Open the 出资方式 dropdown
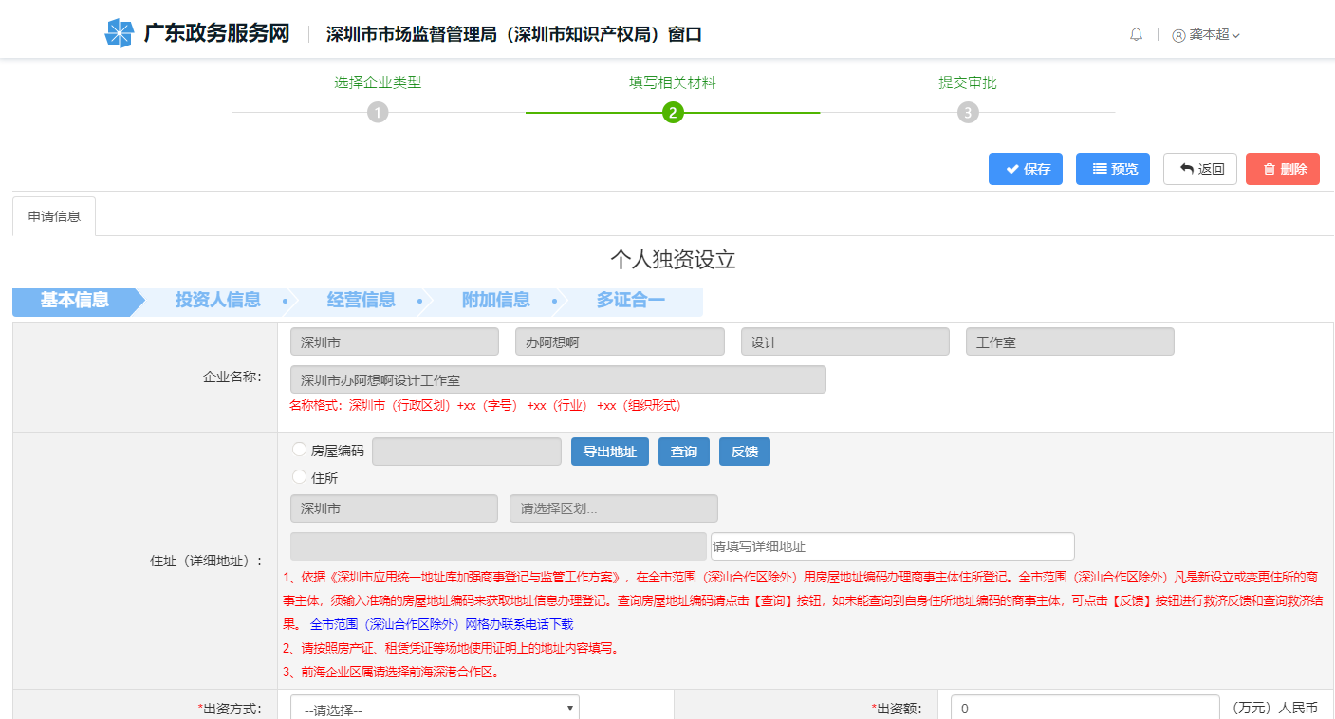Image resolution: width=1335 pixels, height=719 pixels. 434,707
